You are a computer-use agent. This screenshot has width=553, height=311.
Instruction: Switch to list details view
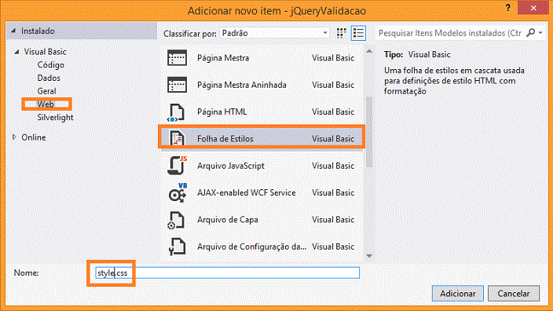pos(358,33)
